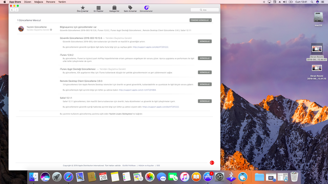Viewport: 328px width, 184px height.
Task: Click GÜNCELLE for iTunes 12.8.2
Action: (204, 58)
